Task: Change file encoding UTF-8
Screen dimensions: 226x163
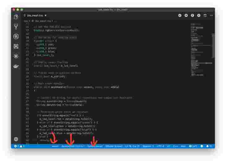Action: (x=160, y=146)
